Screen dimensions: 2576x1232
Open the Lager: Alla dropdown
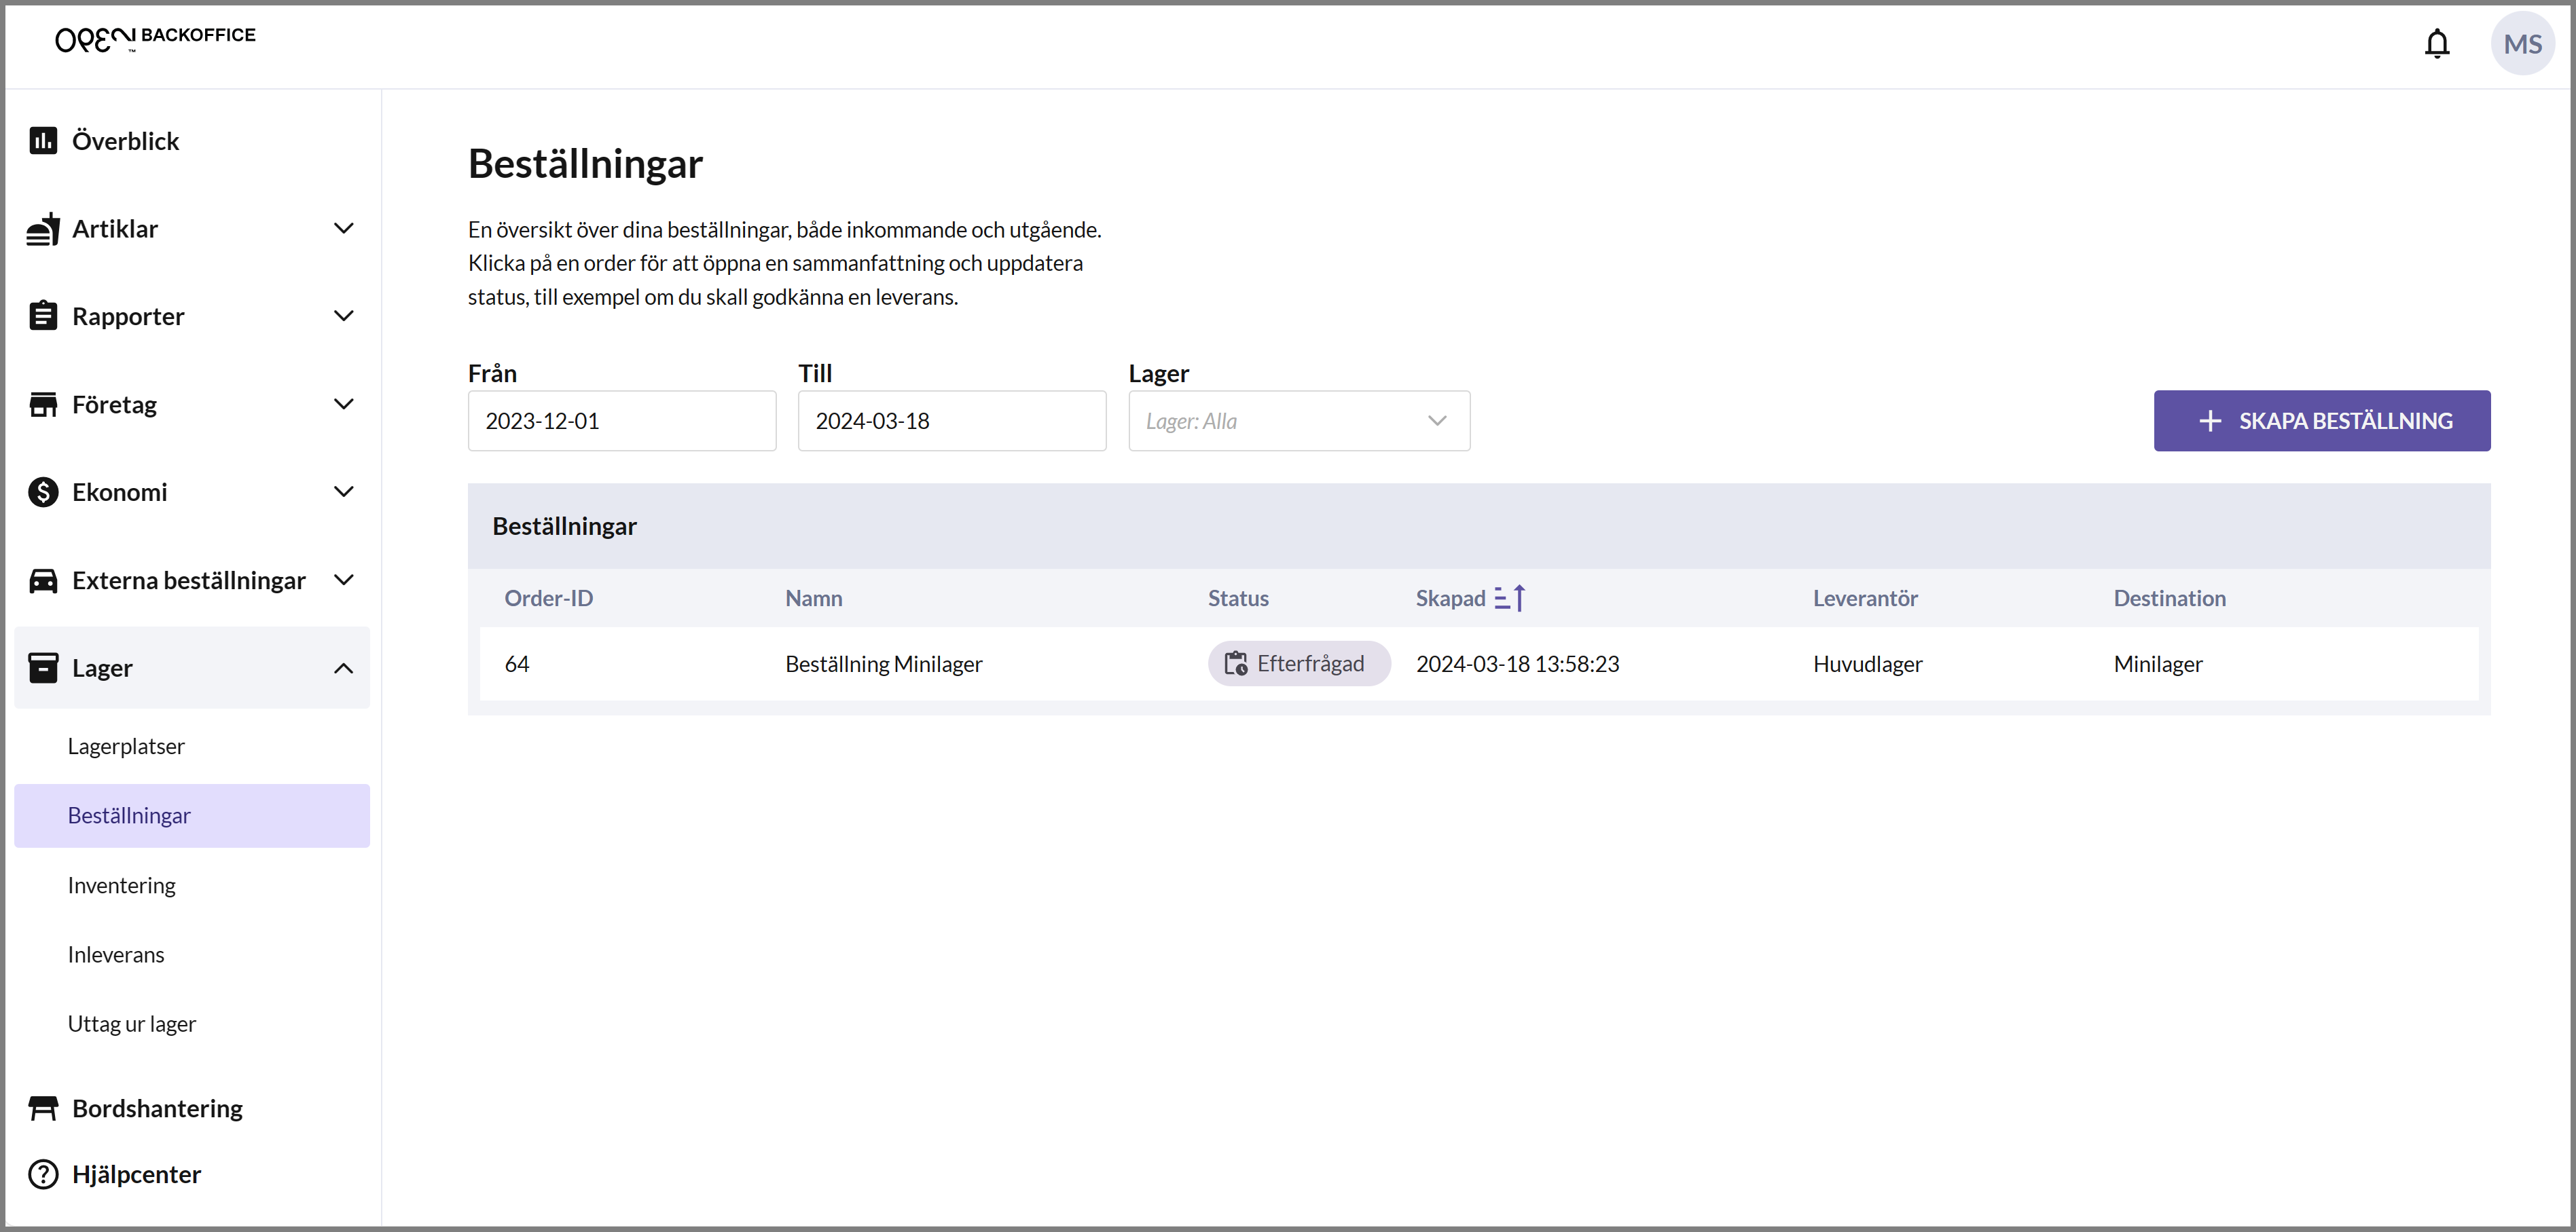[x=1298, y=421]
